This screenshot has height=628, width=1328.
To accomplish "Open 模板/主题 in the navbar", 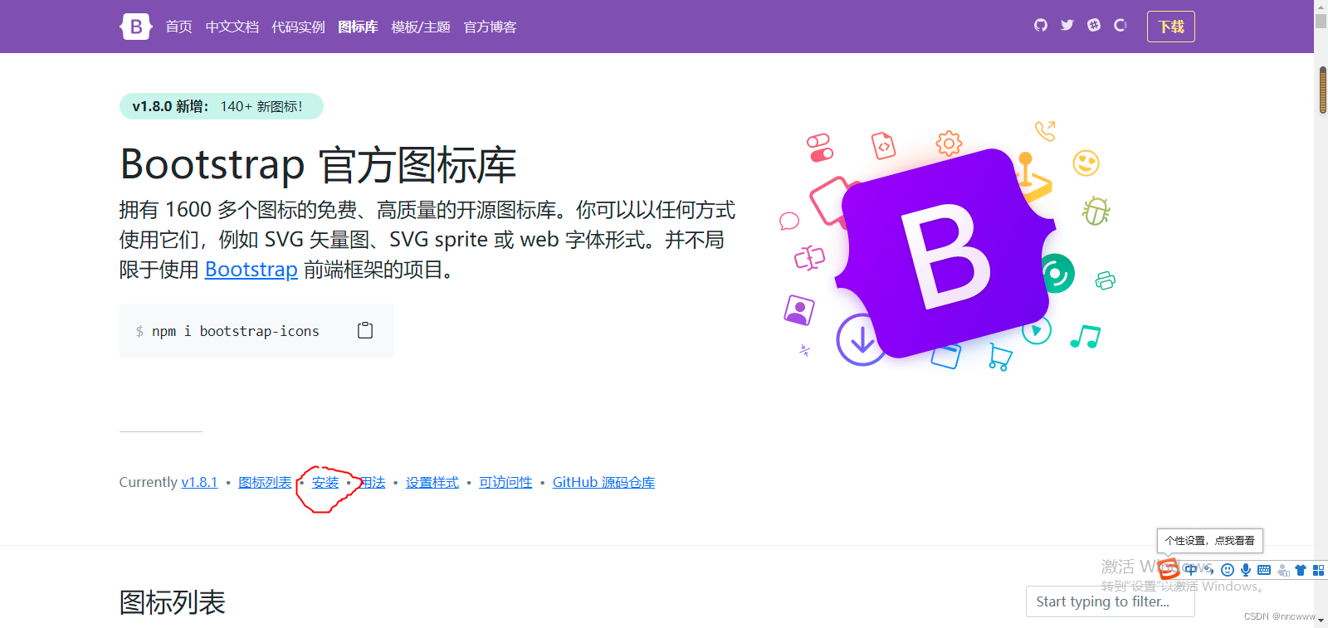I will click(421, 27).
